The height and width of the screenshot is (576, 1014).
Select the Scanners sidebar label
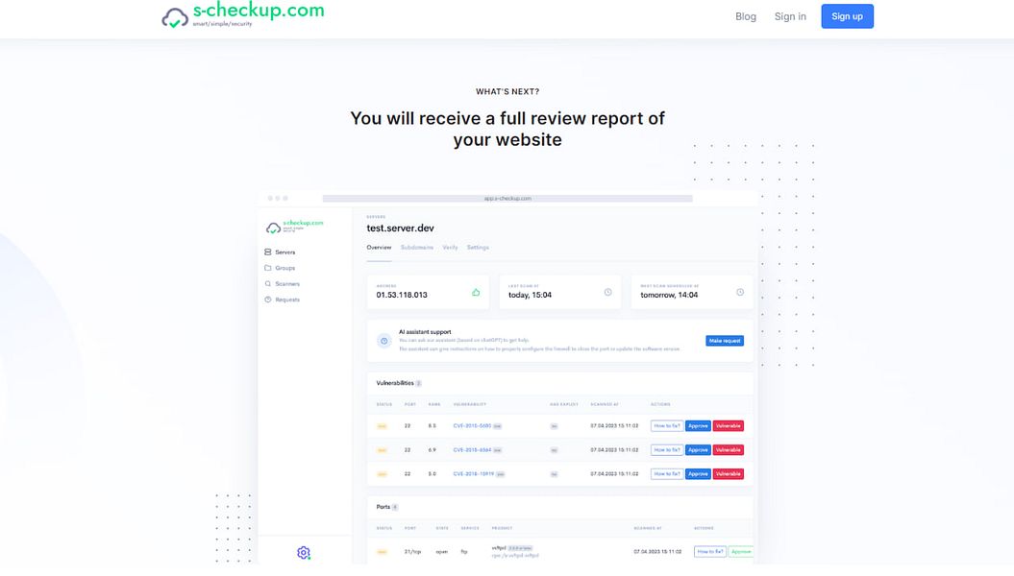tap(287, 284)
